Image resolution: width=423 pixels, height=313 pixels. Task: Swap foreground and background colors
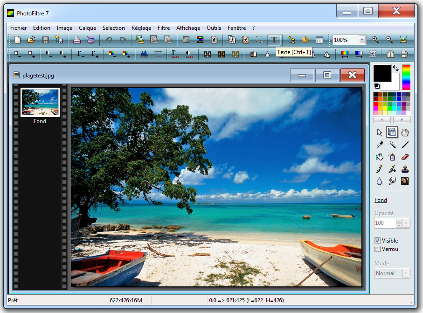[x=396, y=68]
